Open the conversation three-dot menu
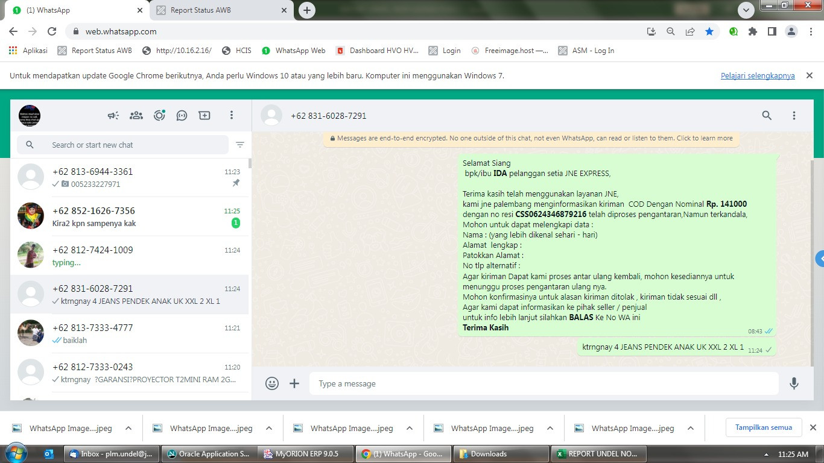Image resolution: width=824 pixels, height=463 pixels. (794, 115)
